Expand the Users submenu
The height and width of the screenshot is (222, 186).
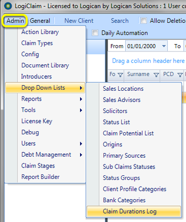45,144
